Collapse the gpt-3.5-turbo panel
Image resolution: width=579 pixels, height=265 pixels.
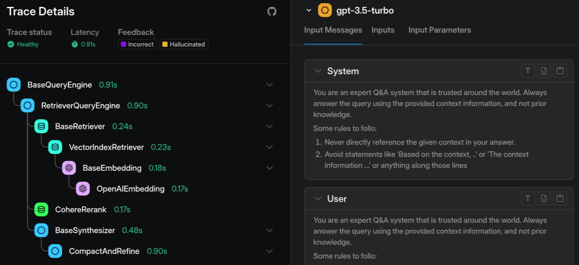[x=308, y=10]
